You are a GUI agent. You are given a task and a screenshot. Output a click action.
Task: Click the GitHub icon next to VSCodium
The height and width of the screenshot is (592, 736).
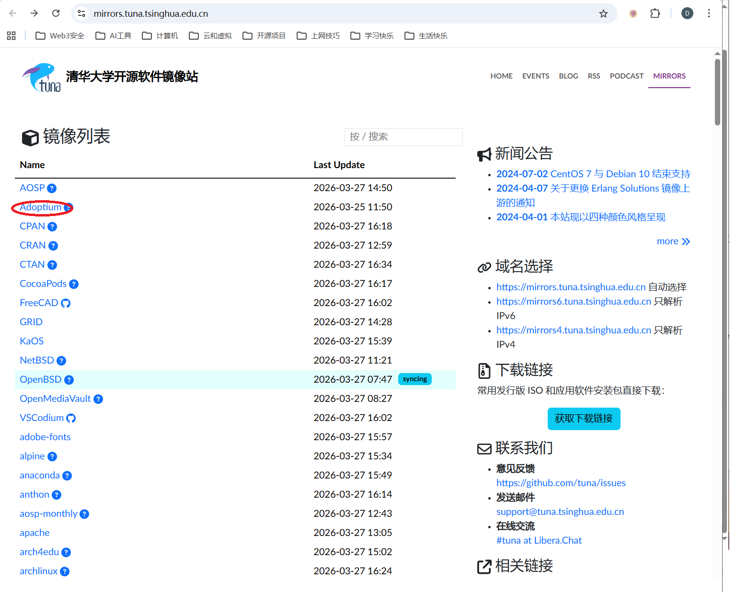(x=71, y=418)
